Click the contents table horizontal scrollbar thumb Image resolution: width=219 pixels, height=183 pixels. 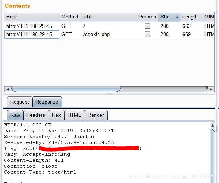click(x=66, y=89)
